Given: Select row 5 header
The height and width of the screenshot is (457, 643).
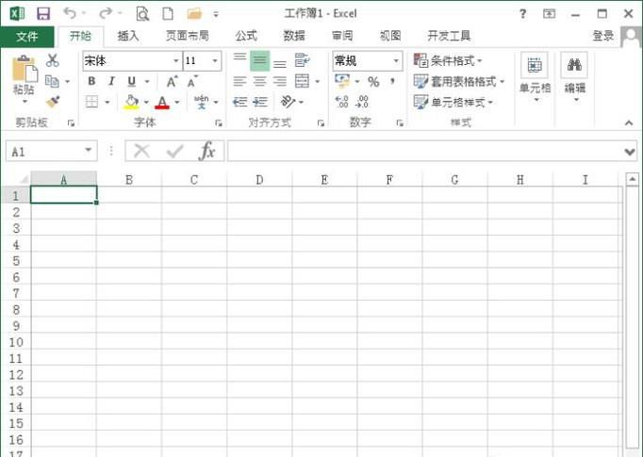Looking at the screenshot, I should [x=16, y=261].
